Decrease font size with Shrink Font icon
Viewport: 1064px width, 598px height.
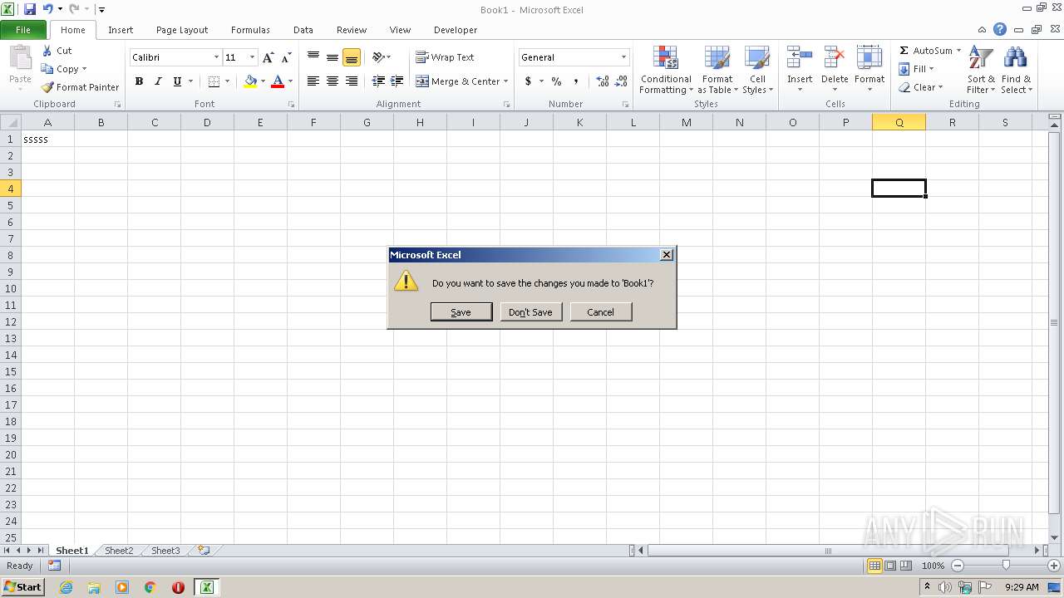pos(286,57)
